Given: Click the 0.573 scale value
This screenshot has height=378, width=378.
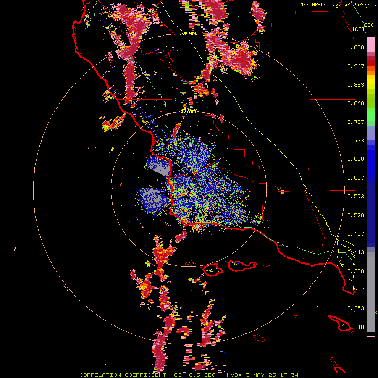Looking at the screenshot, I should [x=356, y=197].
